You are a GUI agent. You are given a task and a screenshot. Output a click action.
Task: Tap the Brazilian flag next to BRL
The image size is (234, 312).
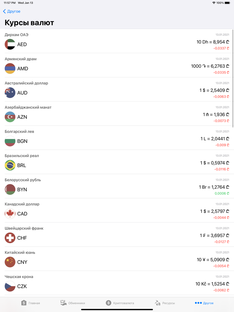(10, 165)
